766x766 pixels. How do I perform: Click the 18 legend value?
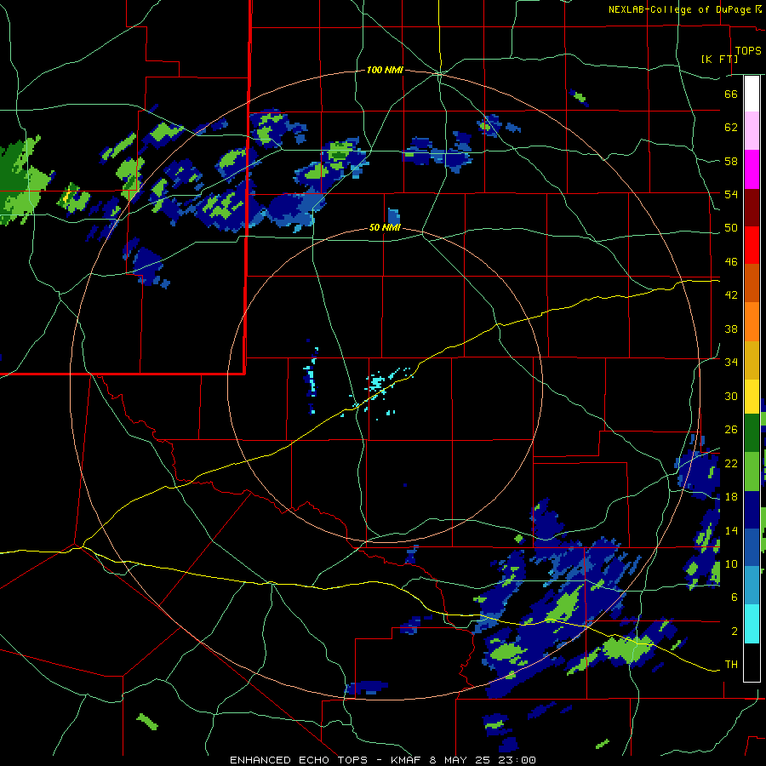(731, 497)
